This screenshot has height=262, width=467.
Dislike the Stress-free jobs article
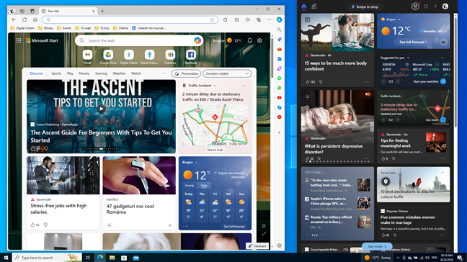[45, 225]
